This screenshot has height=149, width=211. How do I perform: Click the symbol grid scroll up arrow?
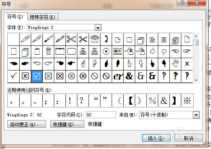point(196,36)
